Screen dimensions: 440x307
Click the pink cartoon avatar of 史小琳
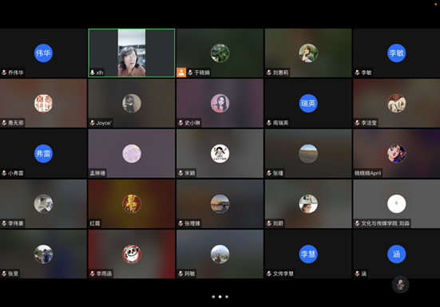click(220, 103)
